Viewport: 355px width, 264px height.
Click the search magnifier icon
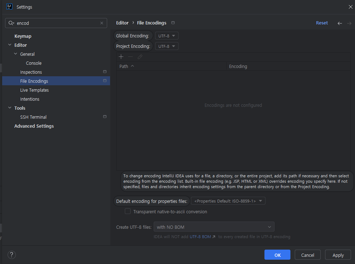pos(11,23)
